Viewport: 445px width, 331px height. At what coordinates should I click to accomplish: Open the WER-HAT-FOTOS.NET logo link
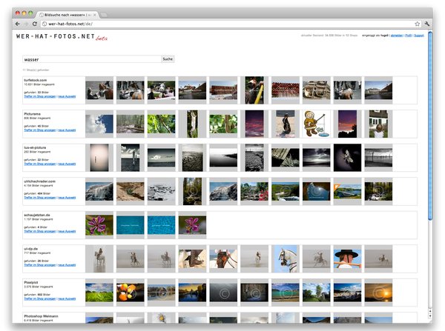[62, 37]
